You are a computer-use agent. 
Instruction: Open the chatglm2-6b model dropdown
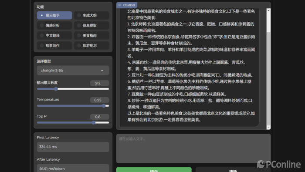[73, 71]
